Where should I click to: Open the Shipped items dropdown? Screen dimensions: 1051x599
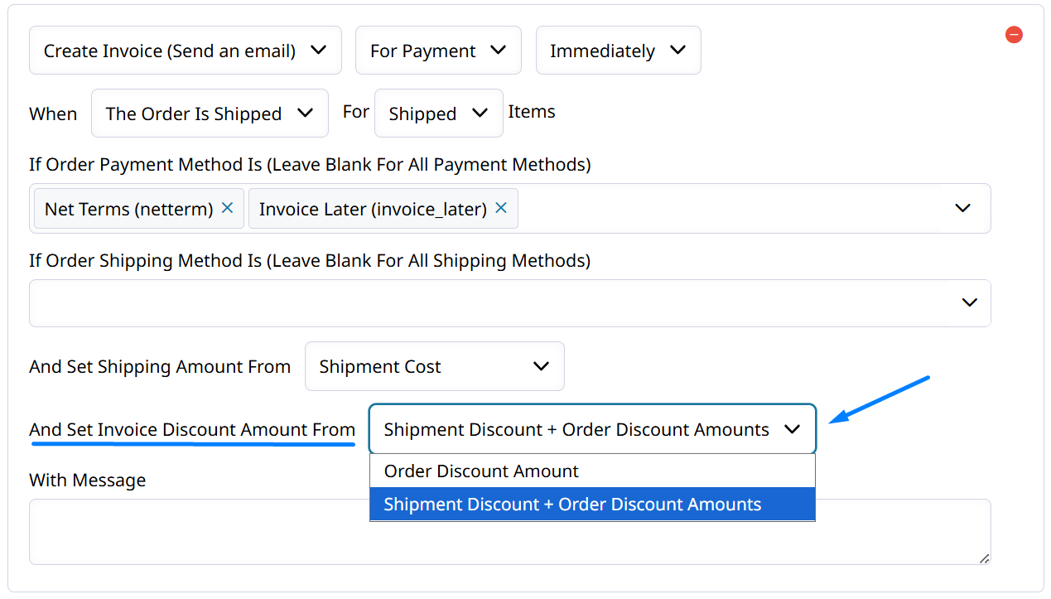click(x=438, y=114)
